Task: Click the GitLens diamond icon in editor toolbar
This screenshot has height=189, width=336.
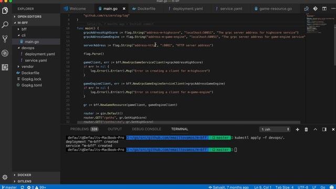Action: 315,9
